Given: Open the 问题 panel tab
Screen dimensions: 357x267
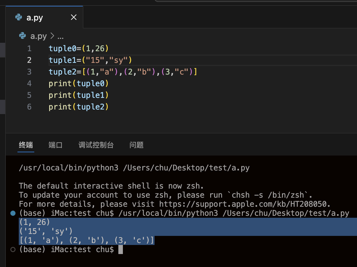Looking at the screenshot, I should click(136, 145).
